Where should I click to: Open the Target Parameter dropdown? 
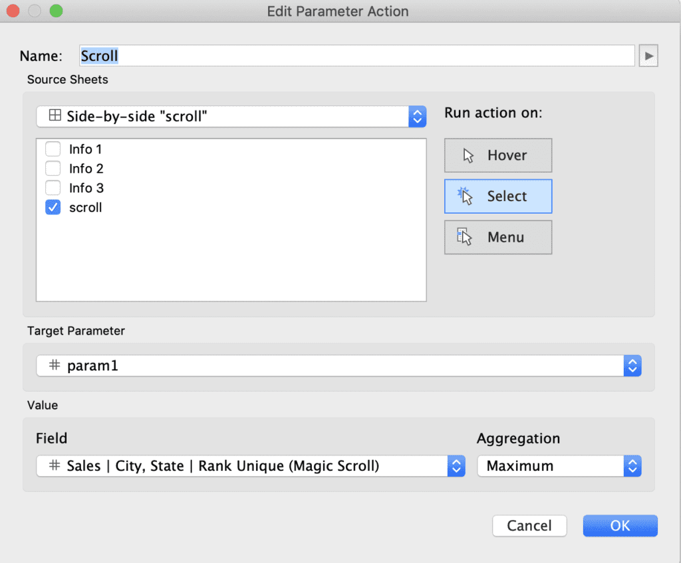click(632, 365)
